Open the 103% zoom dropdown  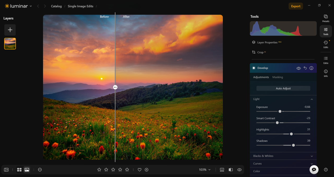[205, 170]
